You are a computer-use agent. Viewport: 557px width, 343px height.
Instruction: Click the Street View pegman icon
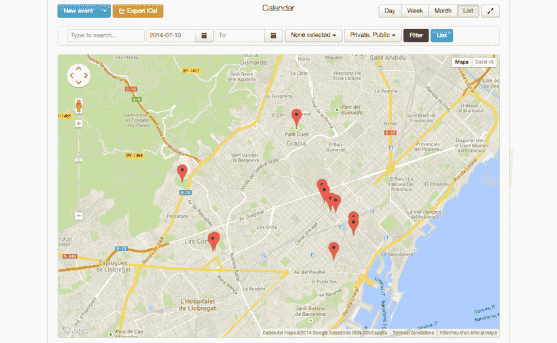79,106
